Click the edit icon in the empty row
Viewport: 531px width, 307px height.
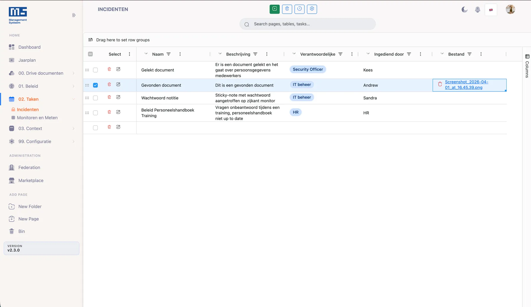118,127
